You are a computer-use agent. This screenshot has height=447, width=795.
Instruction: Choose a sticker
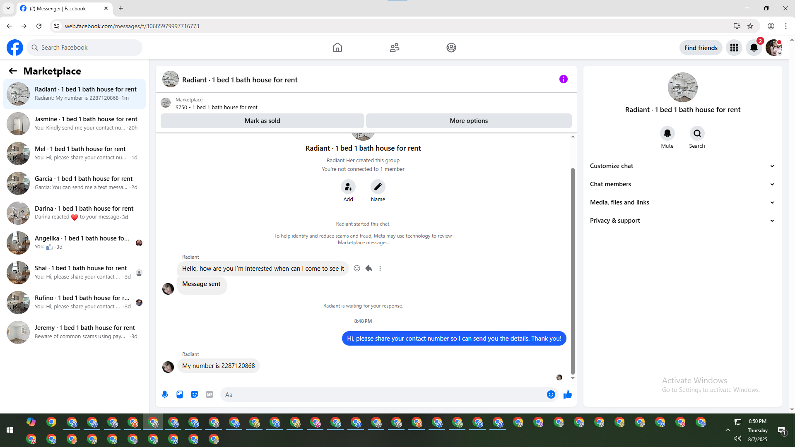coord(195,394)
